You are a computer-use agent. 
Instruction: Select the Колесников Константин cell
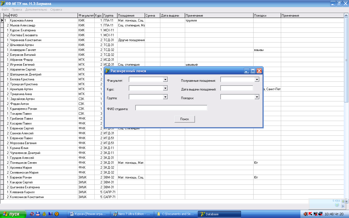(44, 197)
